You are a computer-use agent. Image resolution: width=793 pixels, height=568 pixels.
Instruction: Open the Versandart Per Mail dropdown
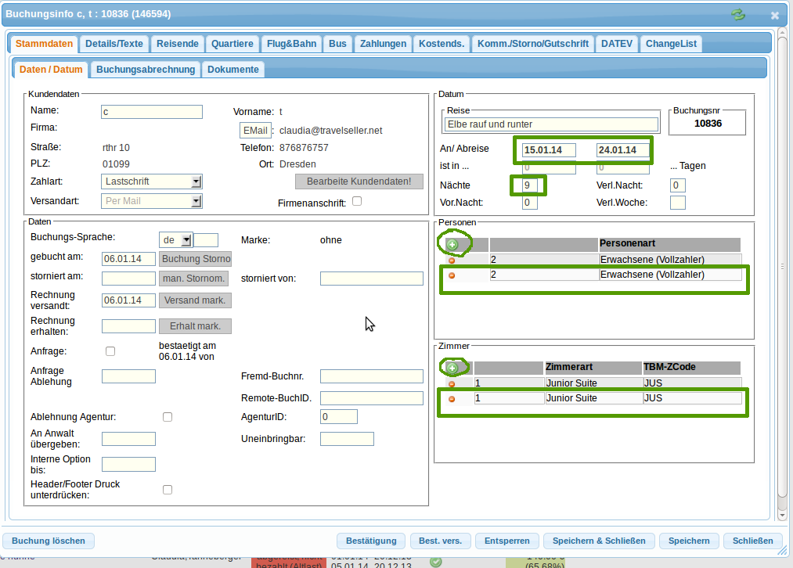(x=196, y=201)
